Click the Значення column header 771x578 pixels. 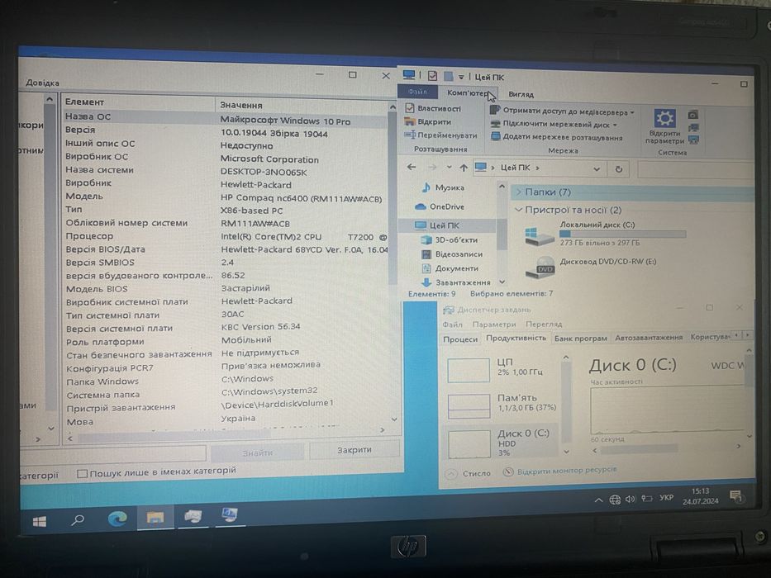point(302,105)
